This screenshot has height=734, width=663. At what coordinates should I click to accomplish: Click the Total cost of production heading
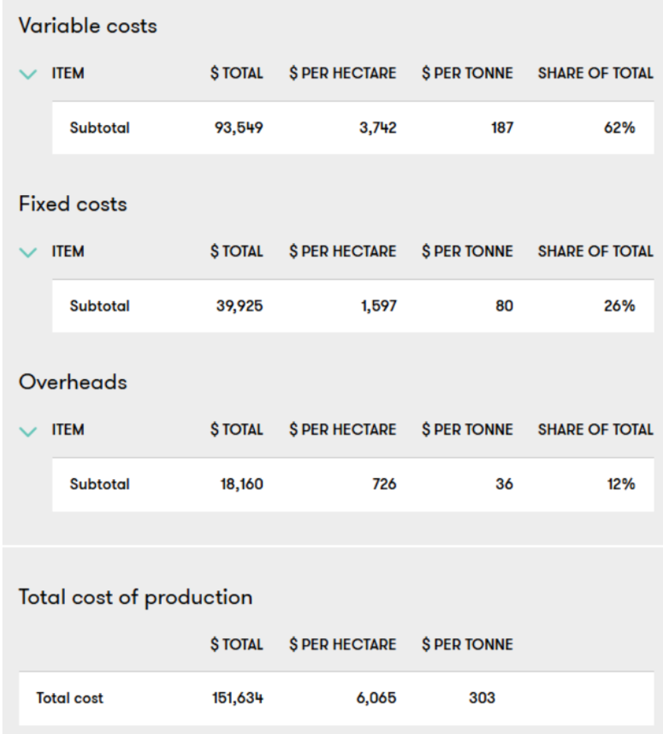click(x=136, y=598)
